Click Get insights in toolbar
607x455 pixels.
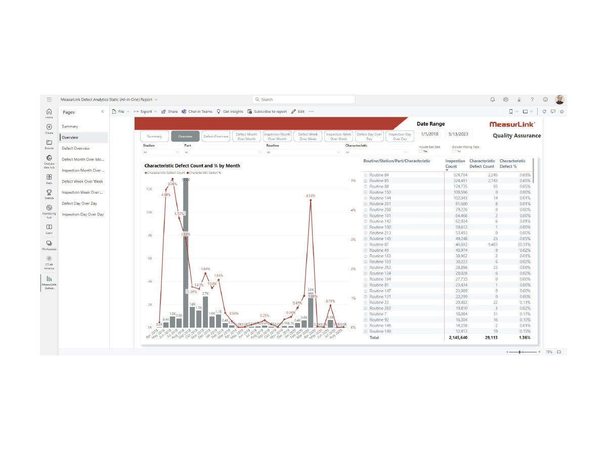coord(230,111)
